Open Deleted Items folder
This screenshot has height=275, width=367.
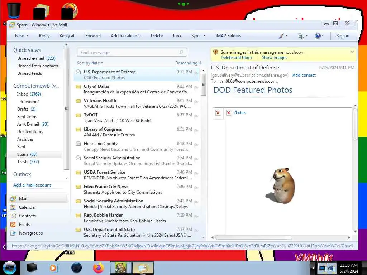tap(30, 132)
